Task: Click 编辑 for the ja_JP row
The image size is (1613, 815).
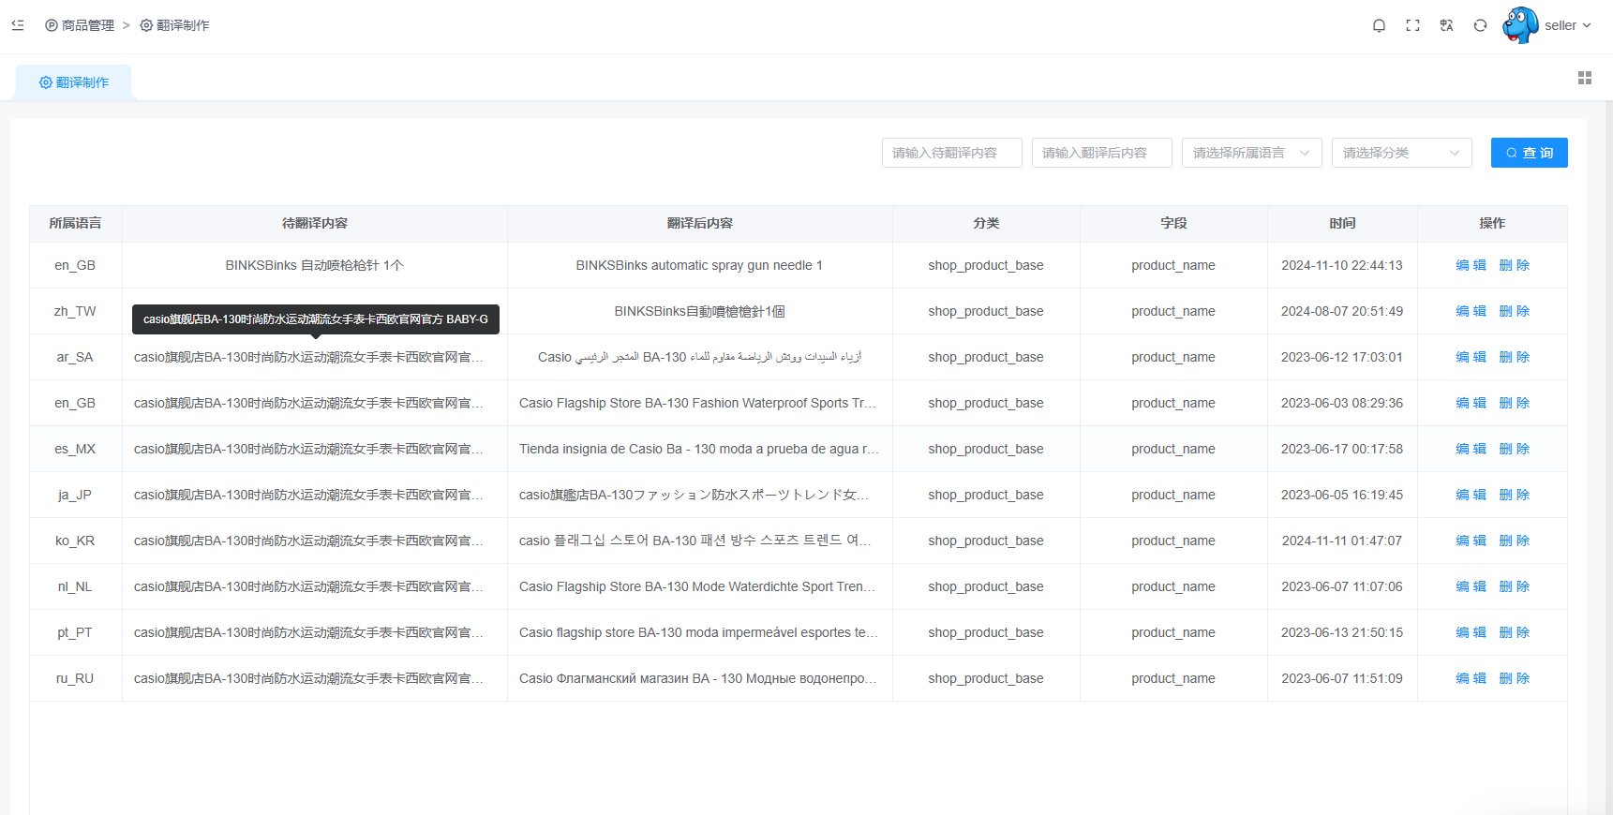Action: (1471, 495)
